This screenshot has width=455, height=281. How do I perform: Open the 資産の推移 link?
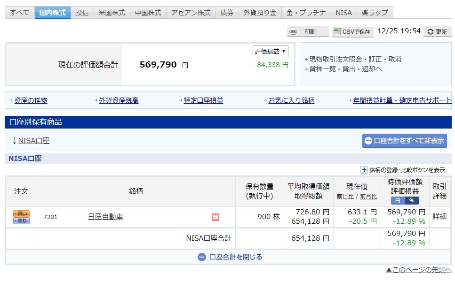(x=31, y=100)
